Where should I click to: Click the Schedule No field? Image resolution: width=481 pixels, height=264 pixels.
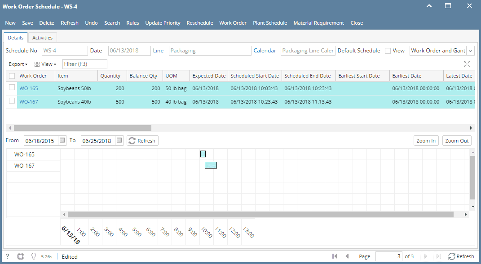65,51
